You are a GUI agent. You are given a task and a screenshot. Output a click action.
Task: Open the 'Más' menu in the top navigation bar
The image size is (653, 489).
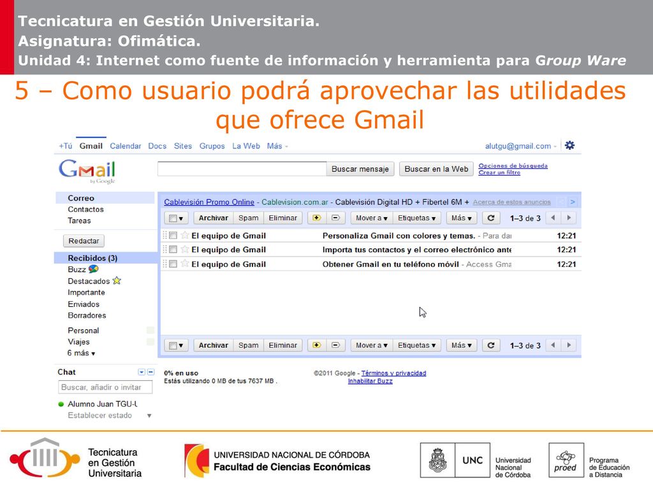point(277,146)
